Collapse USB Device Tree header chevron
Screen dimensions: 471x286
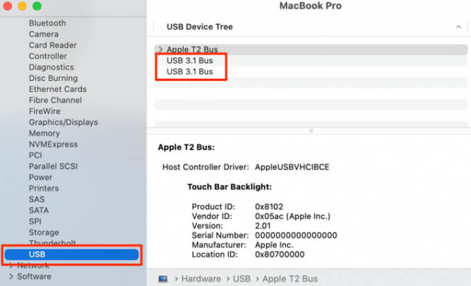(x=459, y=27)
